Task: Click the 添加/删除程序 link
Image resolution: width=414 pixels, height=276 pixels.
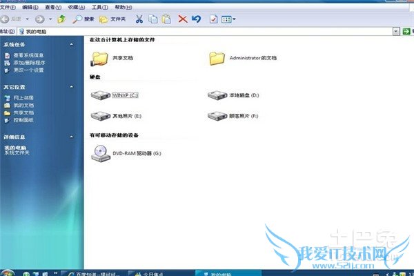Action: pyautogui.click(x=29, y=63)
